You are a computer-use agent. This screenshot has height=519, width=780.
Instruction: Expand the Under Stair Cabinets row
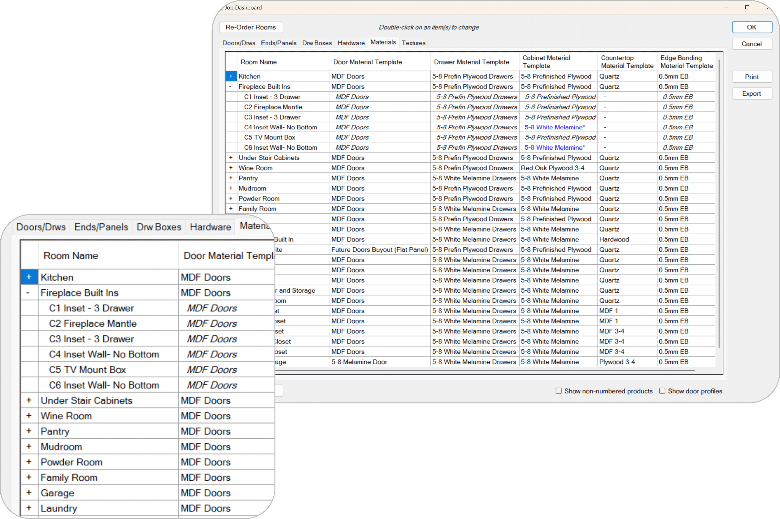[231, 158]
